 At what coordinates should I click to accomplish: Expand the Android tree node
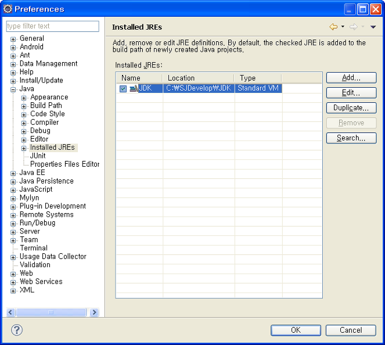13,48
